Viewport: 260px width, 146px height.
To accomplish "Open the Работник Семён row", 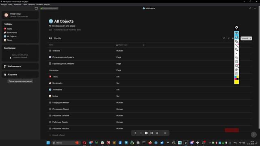I will [150, 122].
